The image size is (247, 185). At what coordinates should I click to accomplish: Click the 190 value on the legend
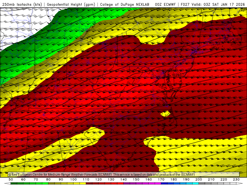tap(186, 179)
